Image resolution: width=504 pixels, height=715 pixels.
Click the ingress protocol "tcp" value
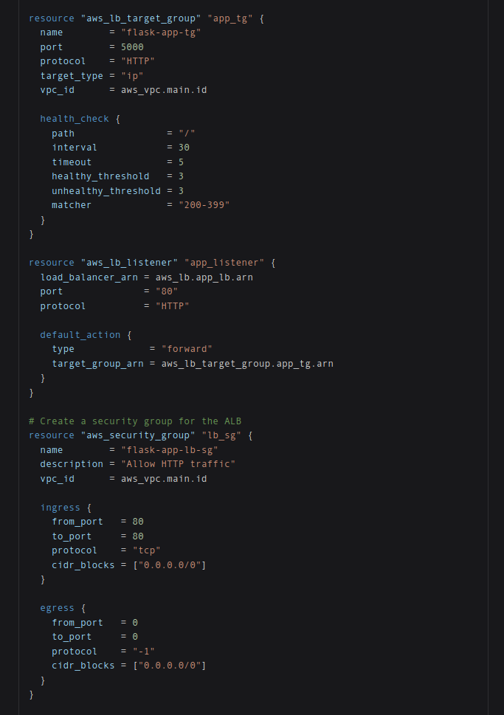click(x=146, y=550)
